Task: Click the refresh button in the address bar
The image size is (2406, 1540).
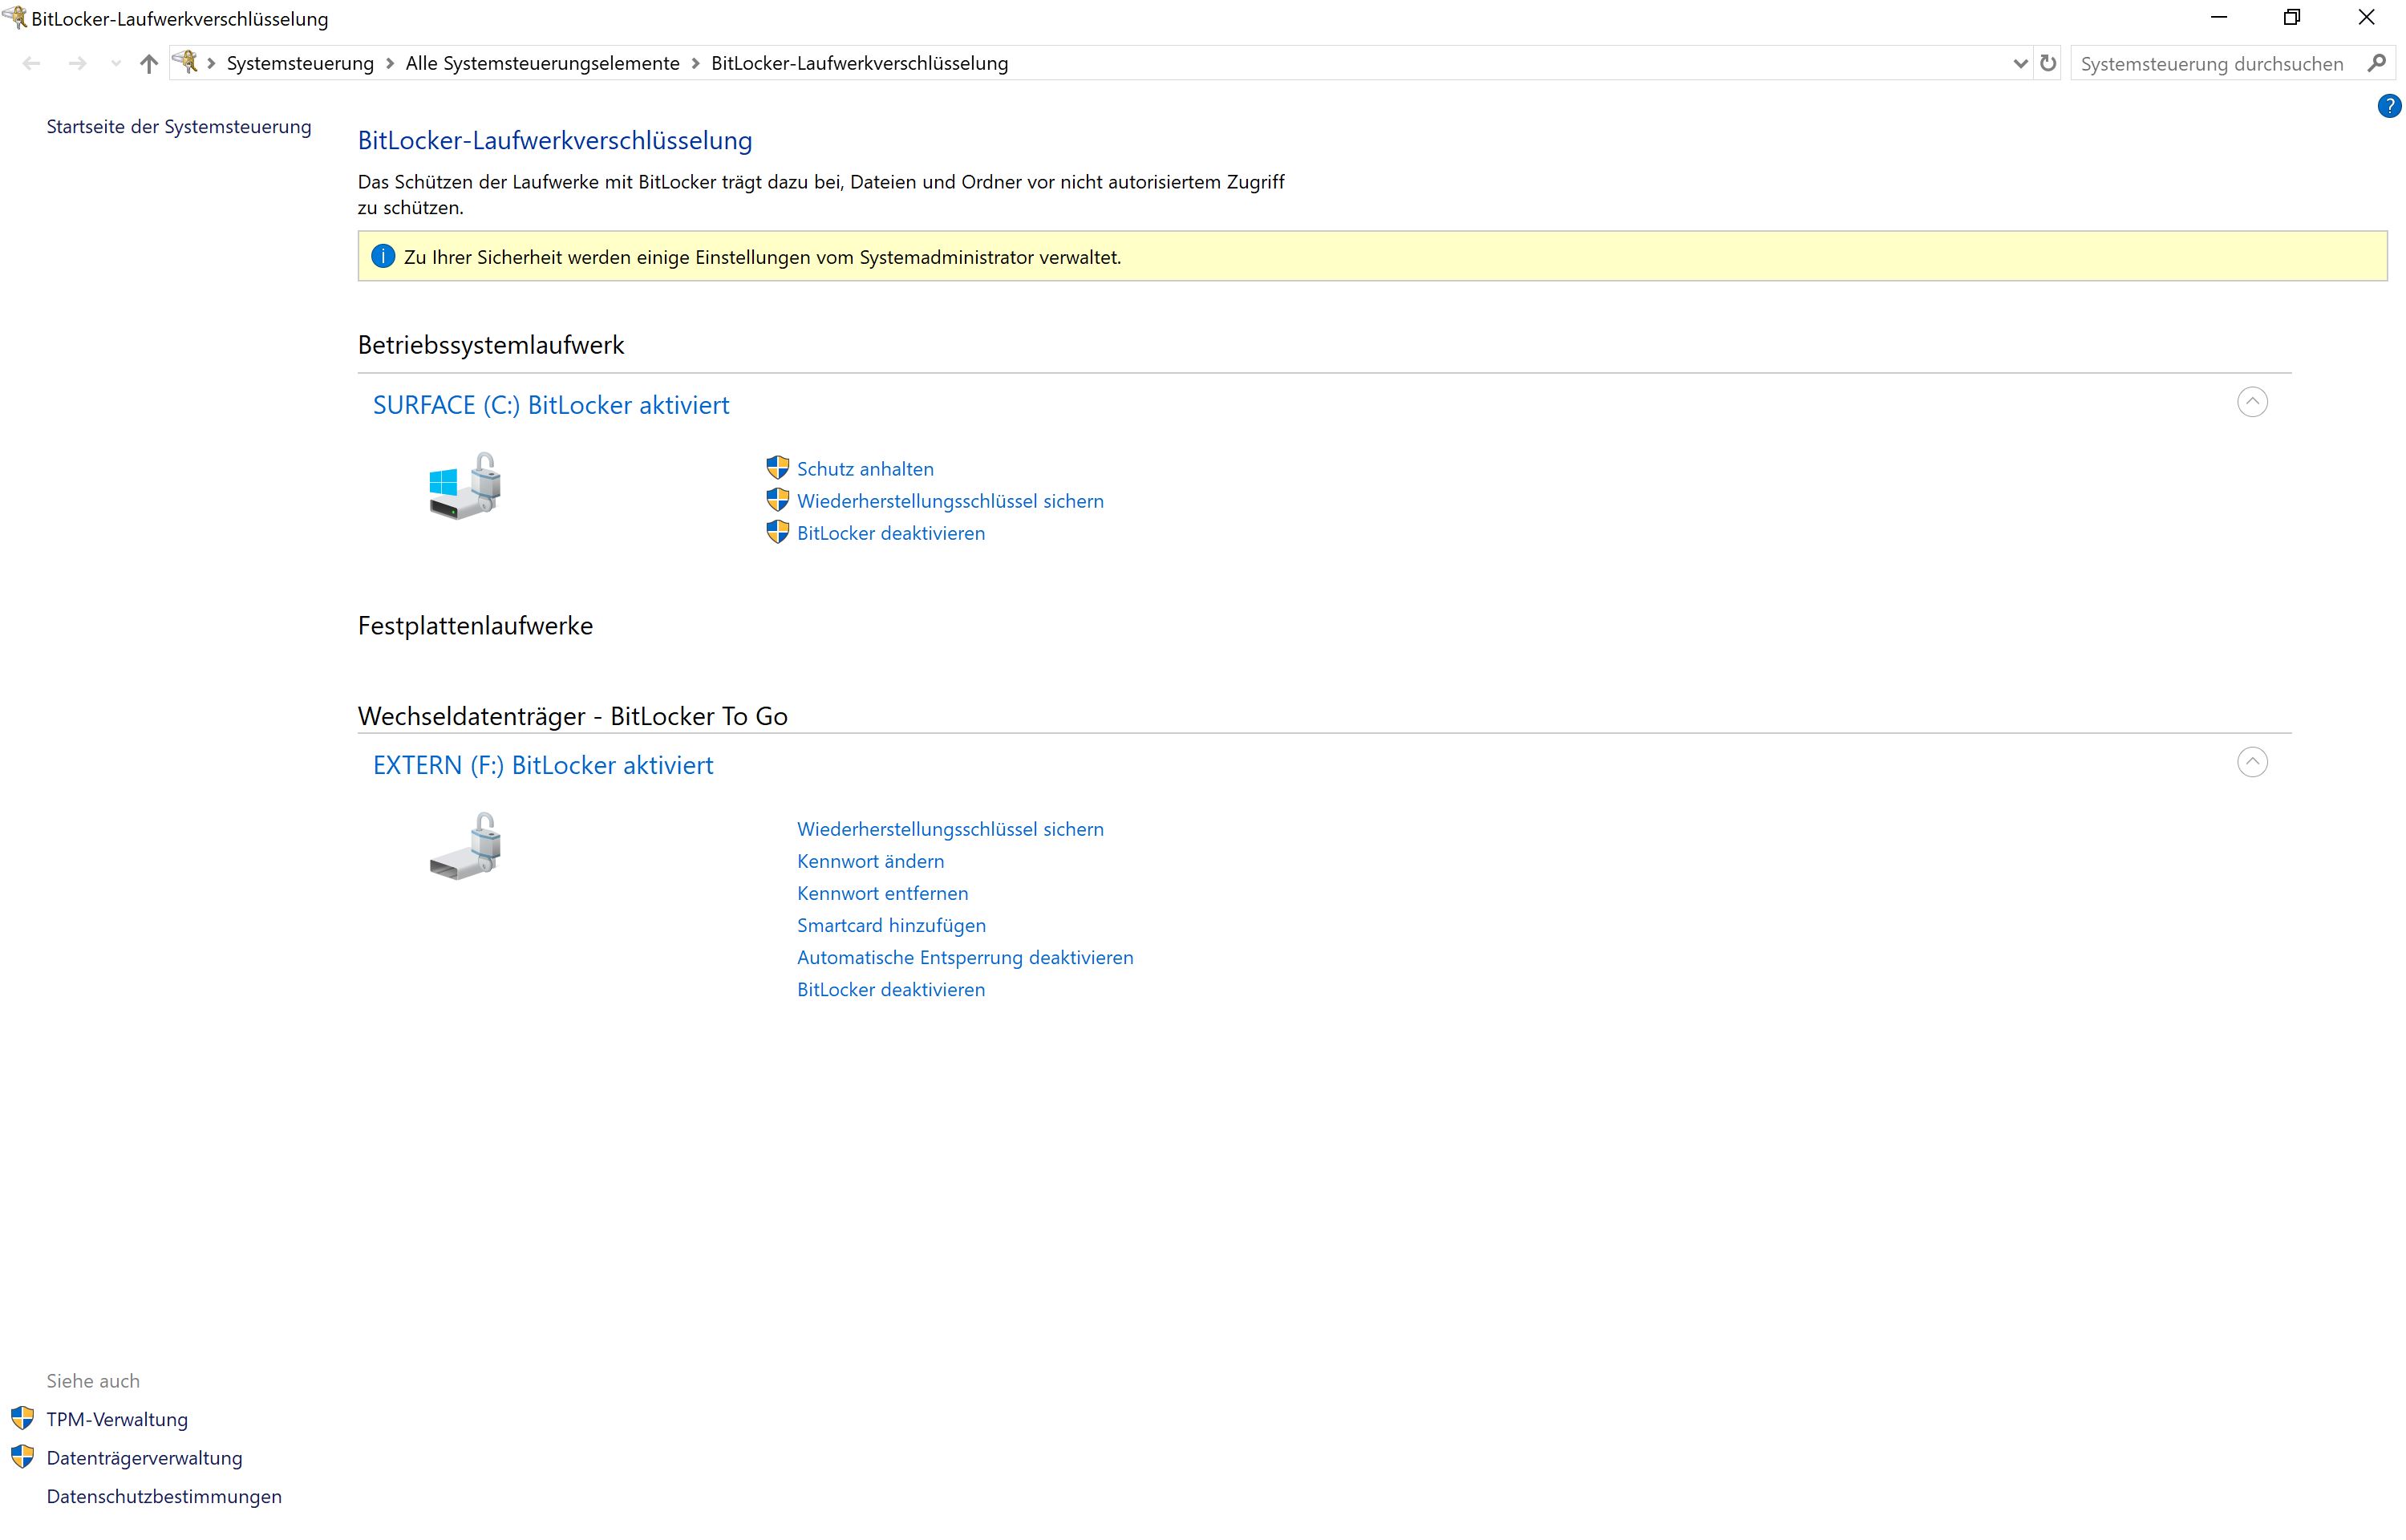Action: (x=2047, y=63)
